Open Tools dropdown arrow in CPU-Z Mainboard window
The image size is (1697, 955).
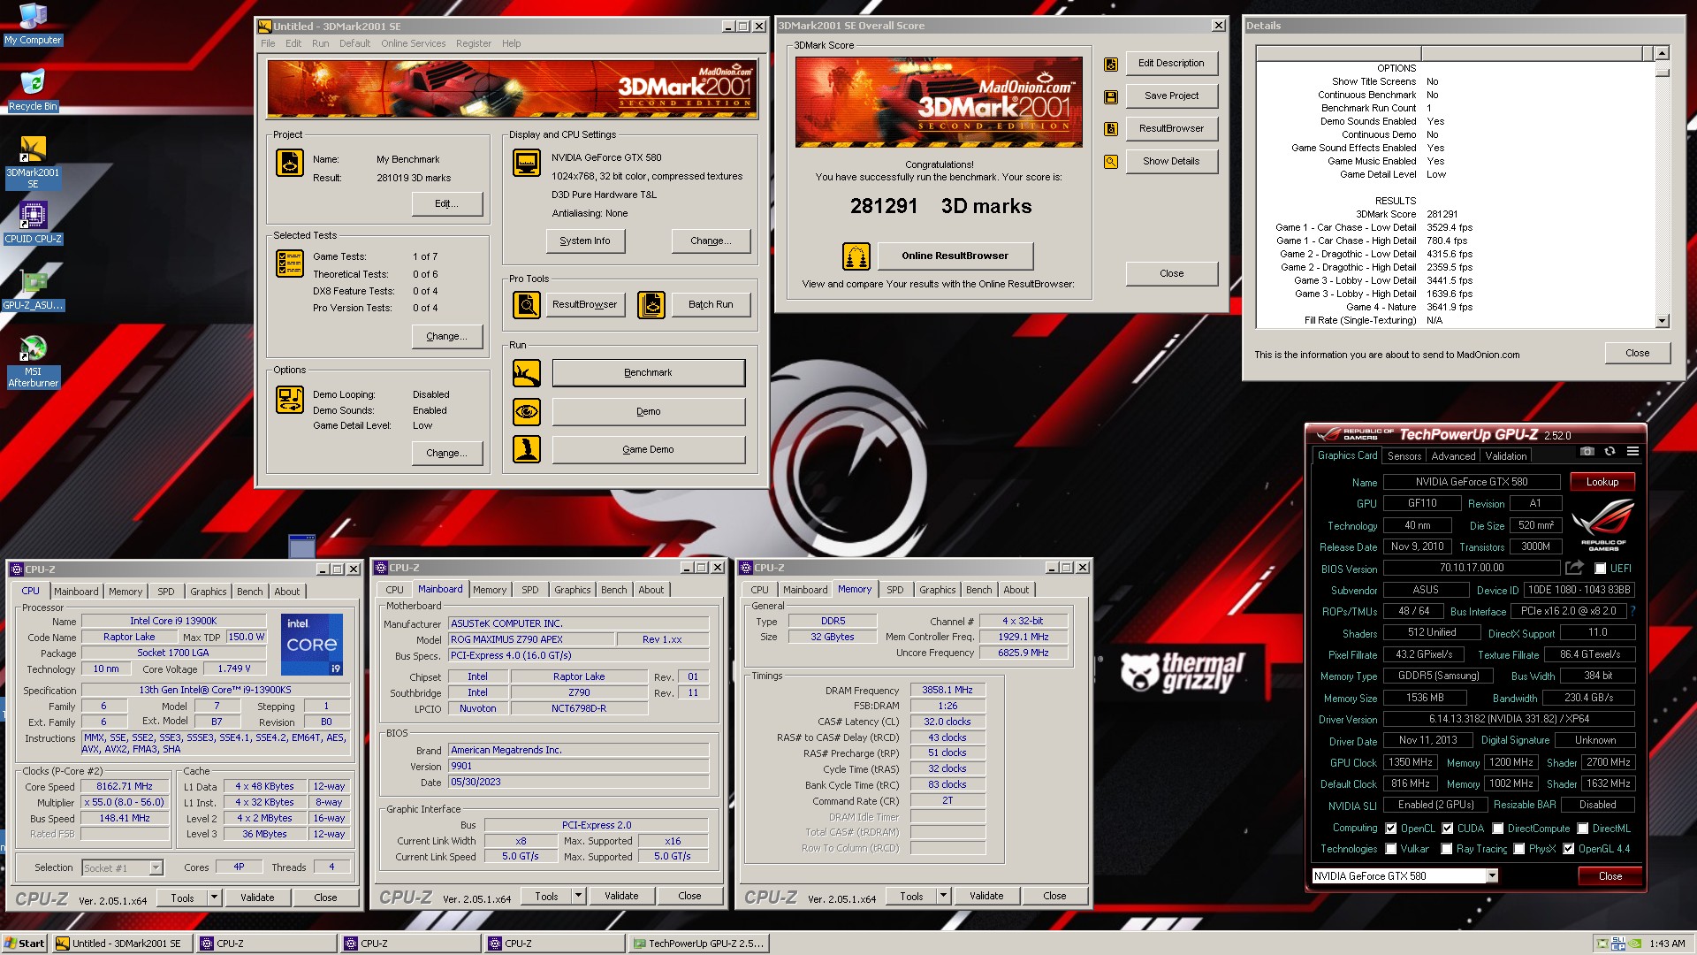(x=579, y=896)
